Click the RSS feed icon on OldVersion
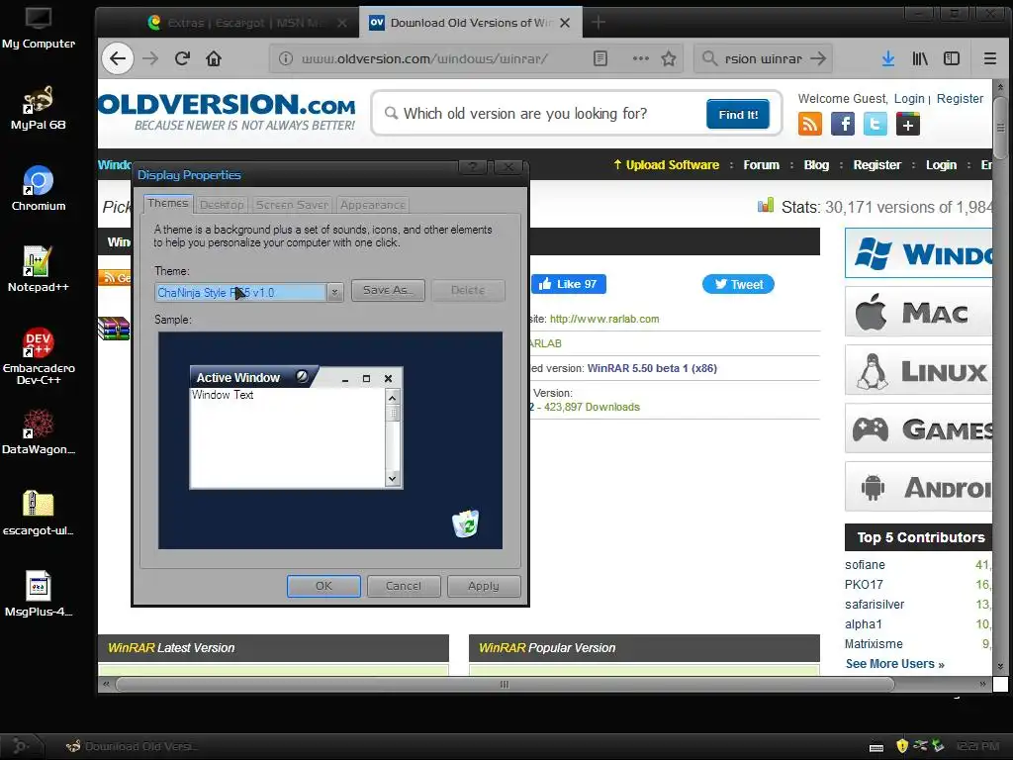The image size is (1013, 760). pyautogui.click(x=810, y=124)
